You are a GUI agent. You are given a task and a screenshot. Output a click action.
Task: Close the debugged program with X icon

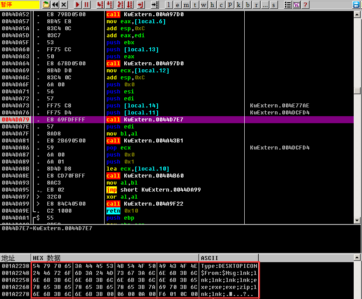pos(64,5)
